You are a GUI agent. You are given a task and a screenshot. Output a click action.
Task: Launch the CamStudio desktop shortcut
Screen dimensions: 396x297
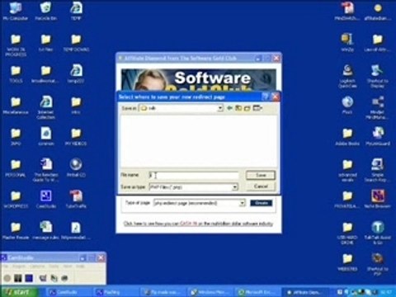click(x=45, y=200)
